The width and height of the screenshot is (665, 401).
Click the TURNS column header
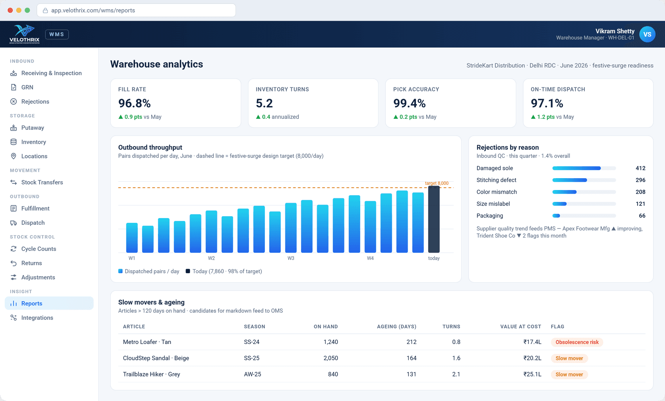[451, 327]
